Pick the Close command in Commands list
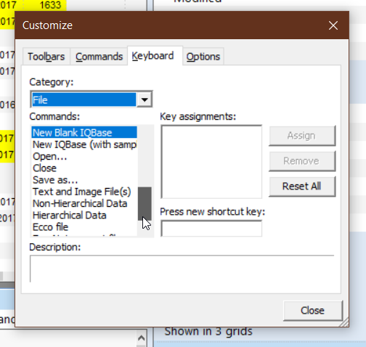Image resolution: width=366 pixels, height=347 pixels. pos(84,168)
